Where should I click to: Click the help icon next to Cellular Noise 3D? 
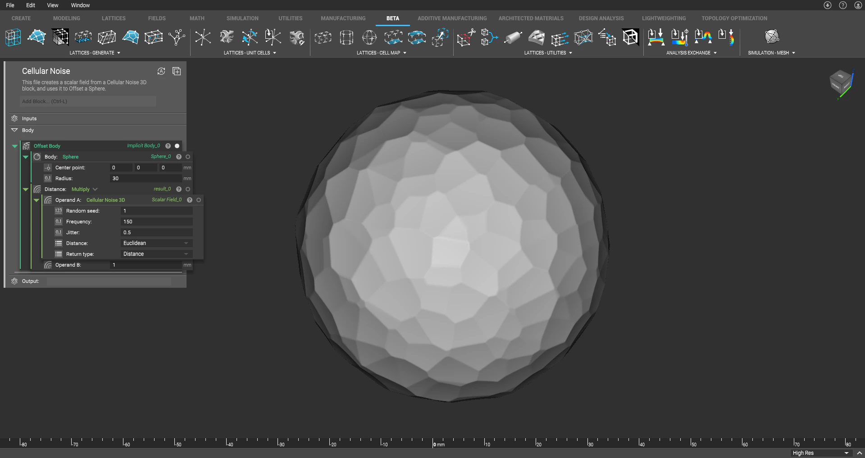189,200
